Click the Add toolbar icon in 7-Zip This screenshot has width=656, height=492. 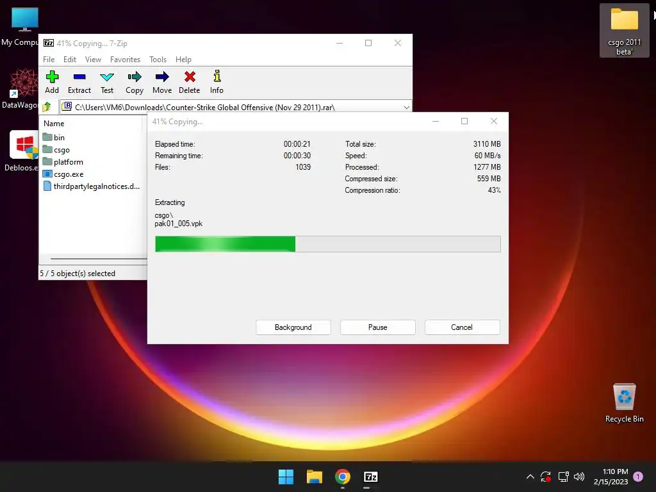[x=52, y=82]
